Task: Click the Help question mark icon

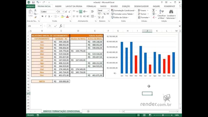Action: [162, 2]
